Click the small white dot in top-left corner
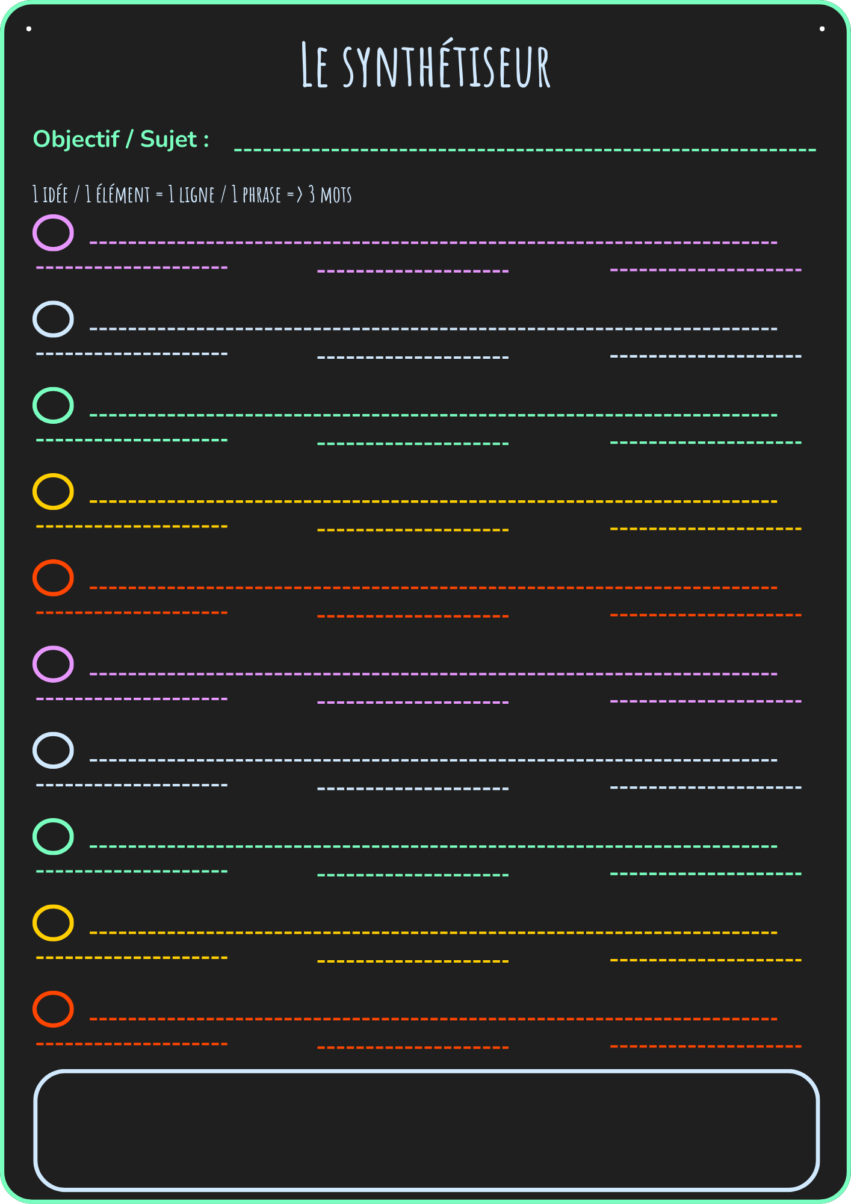Viewport: 851px width, 1204px height. pyautogui.click(x=29, y=29)
